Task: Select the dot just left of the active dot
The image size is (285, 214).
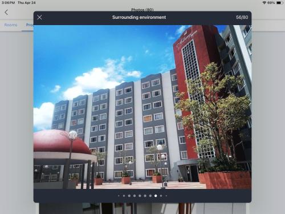Action: point(150,196)
